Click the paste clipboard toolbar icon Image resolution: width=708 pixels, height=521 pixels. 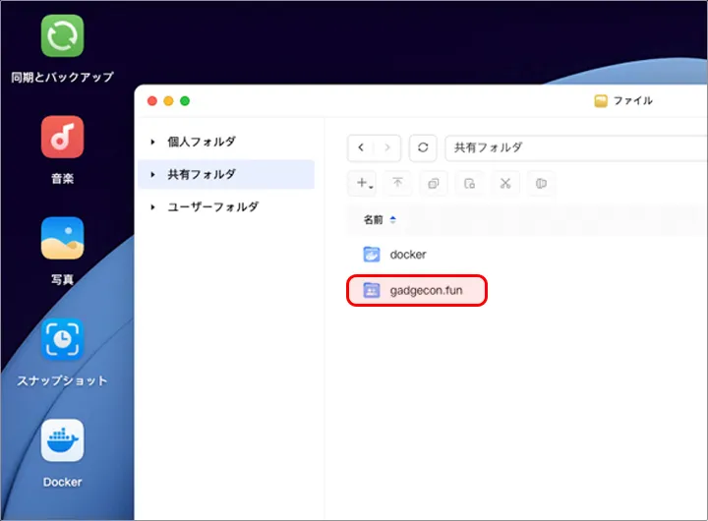click(470, 183)
